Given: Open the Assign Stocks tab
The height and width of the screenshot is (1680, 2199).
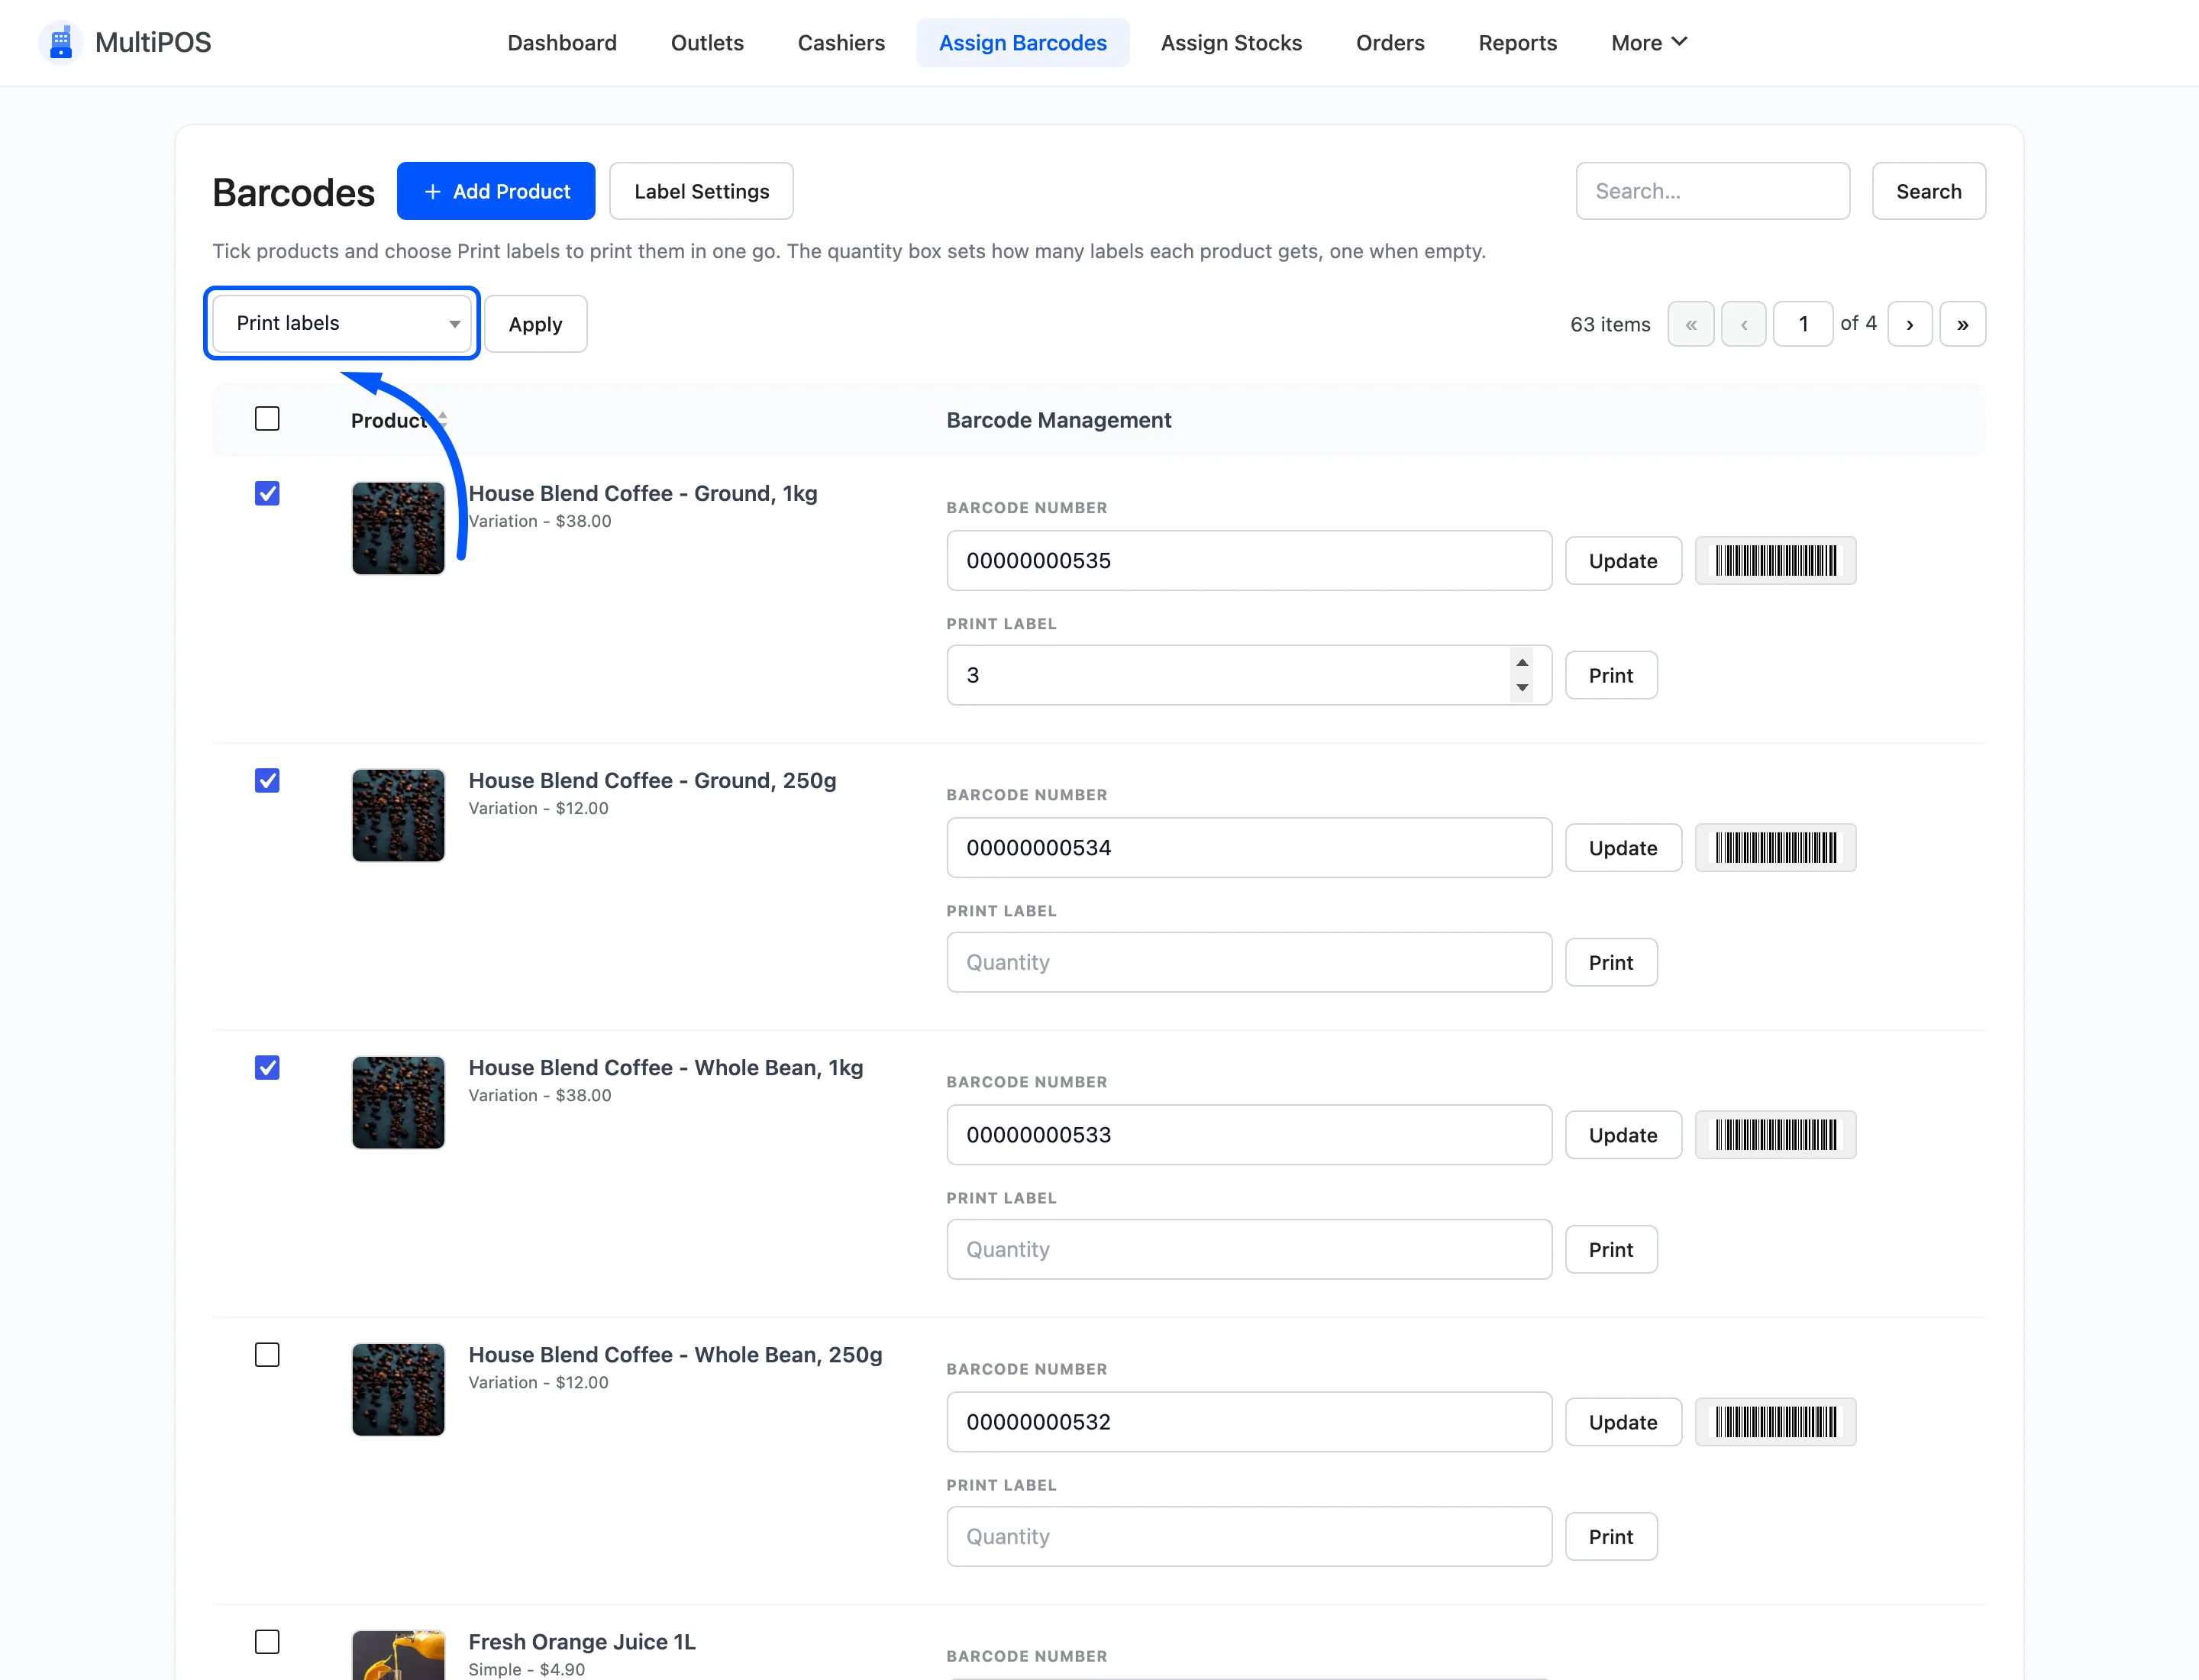Looking at the screenshot, I should (1231, 42).
